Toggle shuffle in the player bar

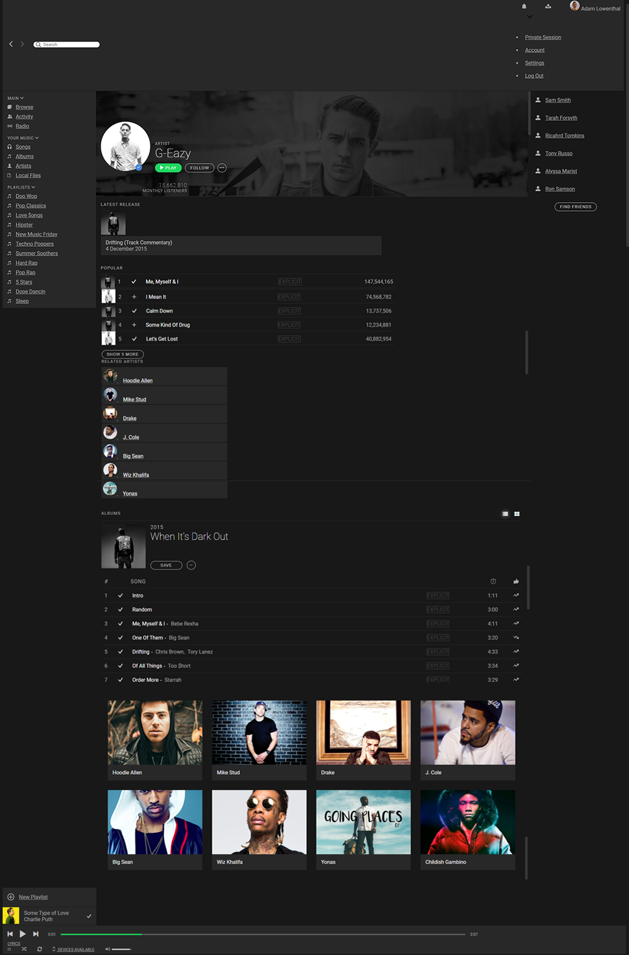(24, 949)
